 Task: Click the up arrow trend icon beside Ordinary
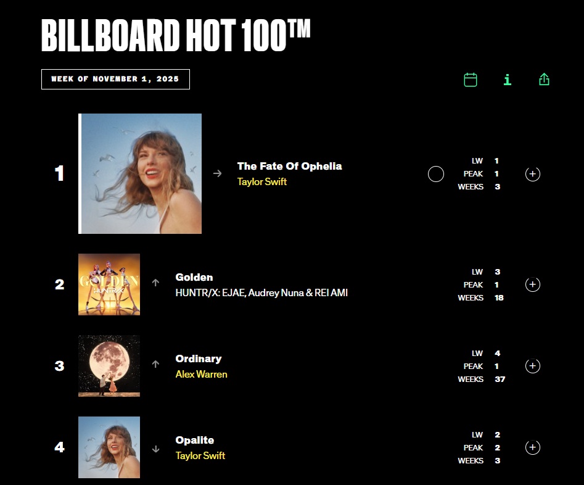pyautogui.click(x=155, y=364)
